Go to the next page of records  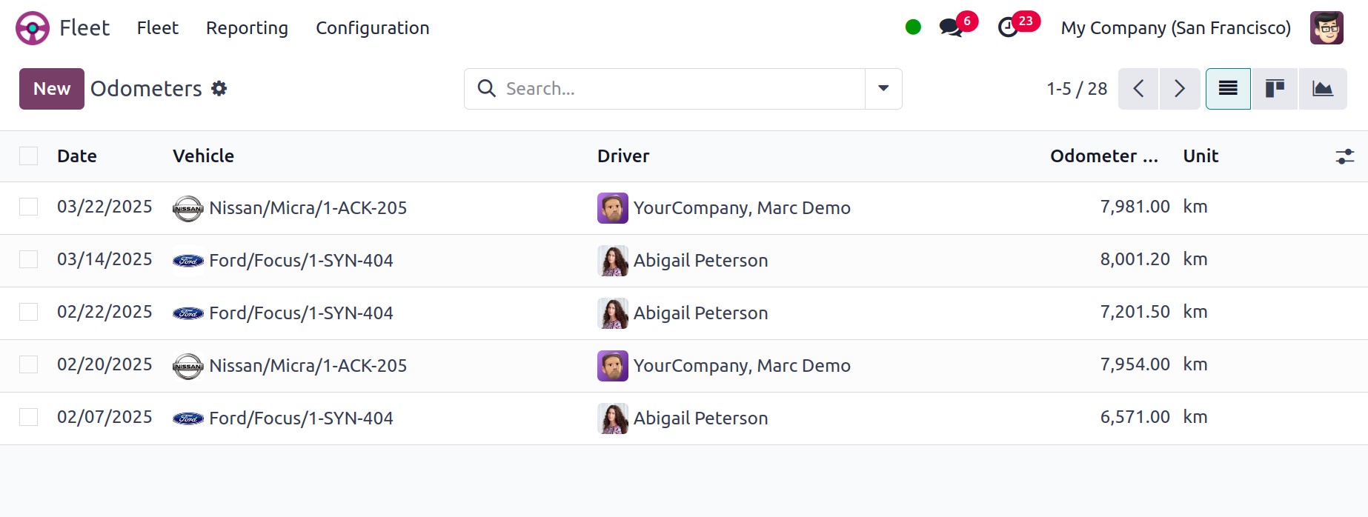pos(1180,89)
